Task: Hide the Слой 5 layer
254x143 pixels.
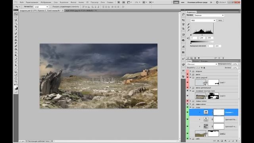Action: click(x=188, y=96)
